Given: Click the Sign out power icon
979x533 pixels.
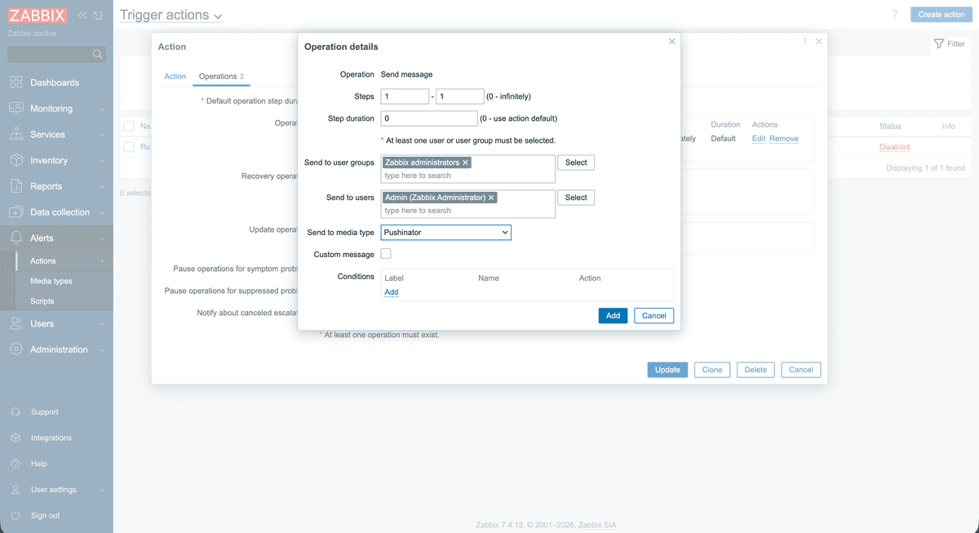Looking at the screenshot, I should click(x=16, y=516).
